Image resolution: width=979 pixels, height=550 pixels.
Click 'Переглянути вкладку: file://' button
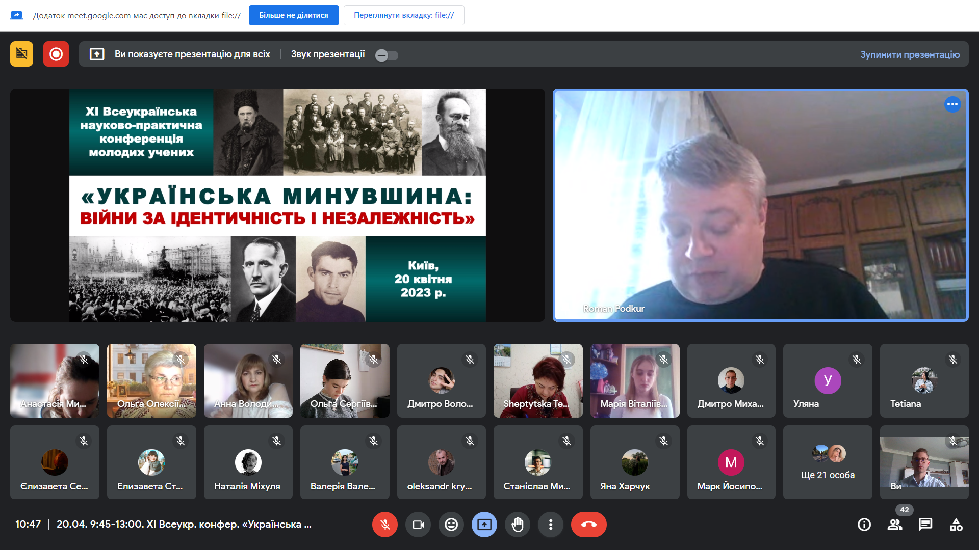[404, 15]
